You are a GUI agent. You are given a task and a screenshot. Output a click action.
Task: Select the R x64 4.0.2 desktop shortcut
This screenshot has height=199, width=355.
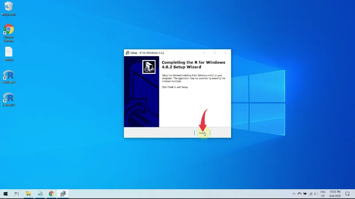(8, 99)
